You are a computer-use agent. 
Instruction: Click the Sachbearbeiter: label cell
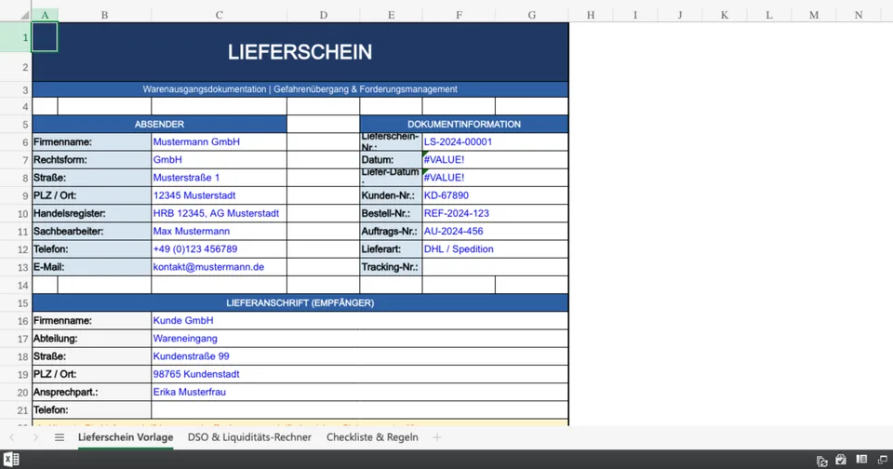92,232
